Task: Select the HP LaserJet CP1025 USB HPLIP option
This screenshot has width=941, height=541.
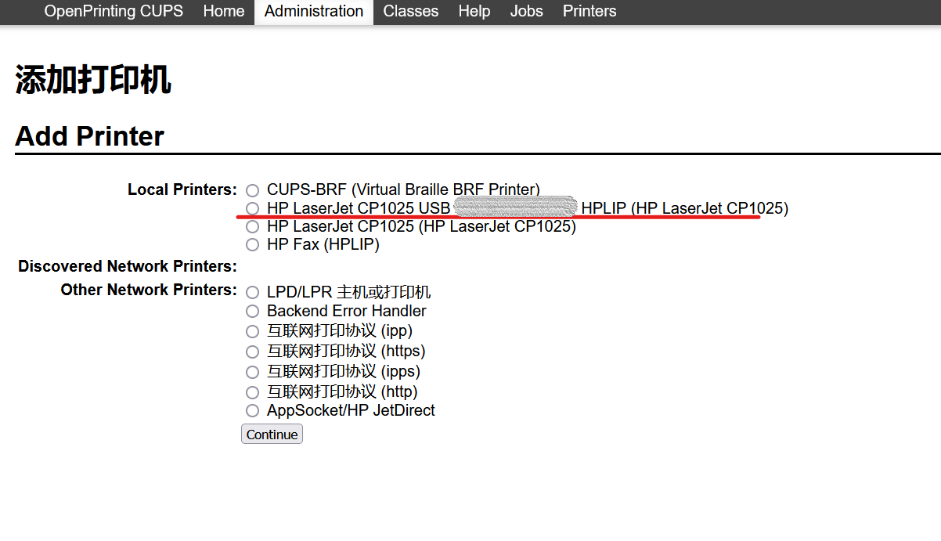Action: [252, 208]
